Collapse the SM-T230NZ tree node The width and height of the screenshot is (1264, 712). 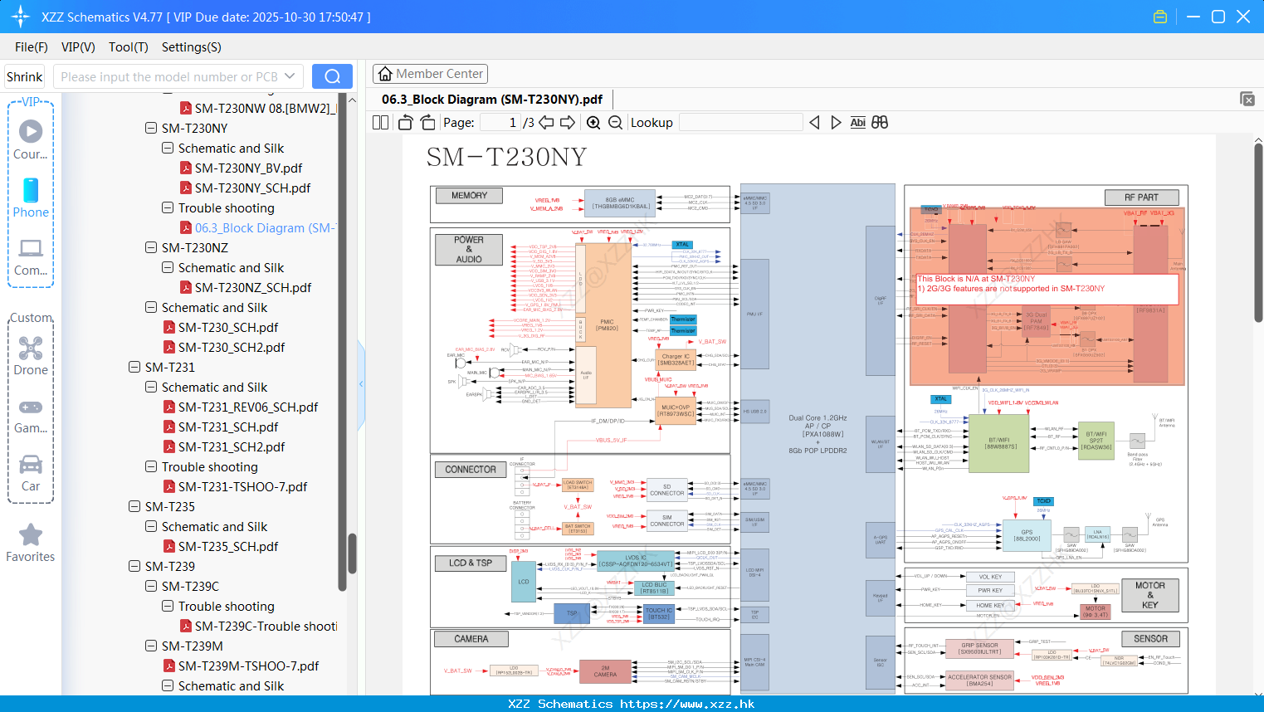click(151, 247)
